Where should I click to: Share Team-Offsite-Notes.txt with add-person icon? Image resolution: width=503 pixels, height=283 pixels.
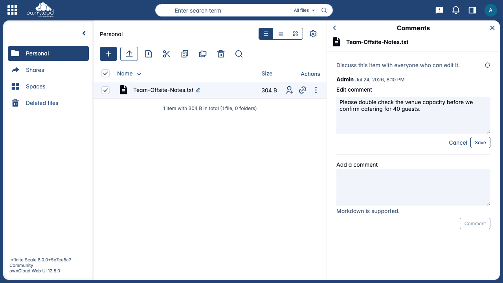290,90
